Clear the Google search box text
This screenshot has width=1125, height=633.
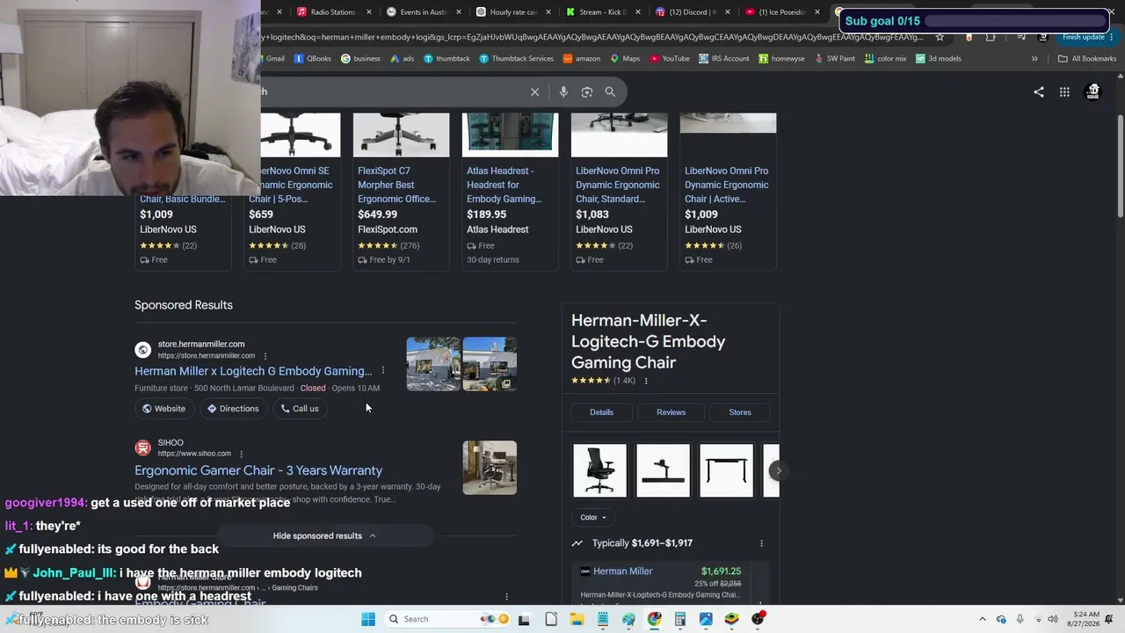(534, 91)
